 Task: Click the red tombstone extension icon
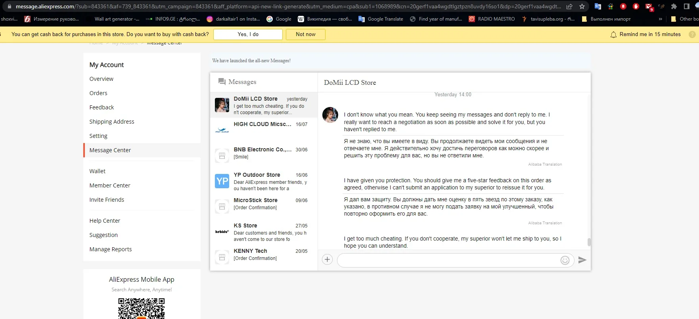tap(623, 6)
